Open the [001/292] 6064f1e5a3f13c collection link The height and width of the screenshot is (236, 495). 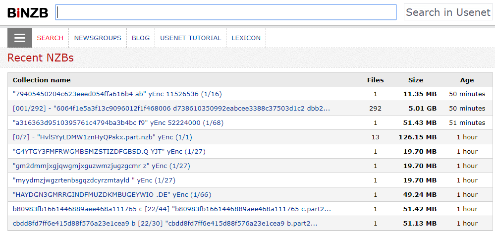pyautogui.click(x=171, y=108)
